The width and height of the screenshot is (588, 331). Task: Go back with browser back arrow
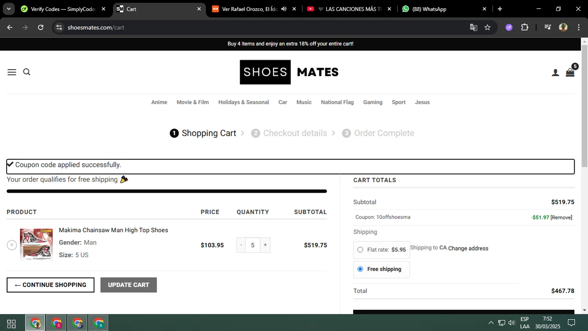click(x=10, y=27)
